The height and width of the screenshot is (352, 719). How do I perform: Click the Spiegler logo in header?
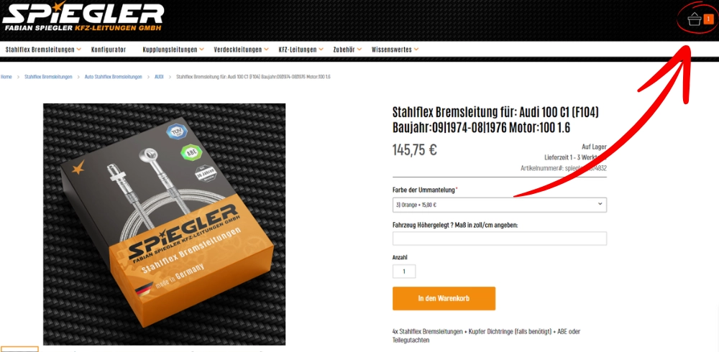(83, 17)
